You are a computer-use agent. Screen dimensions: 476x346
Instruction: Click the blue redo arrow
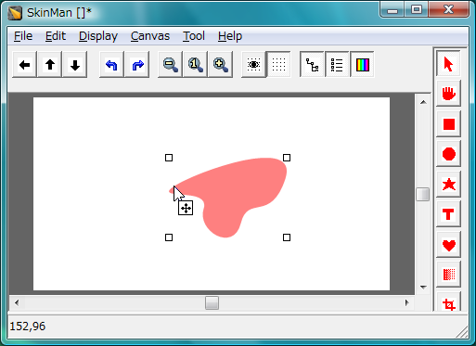pos(137,65)
